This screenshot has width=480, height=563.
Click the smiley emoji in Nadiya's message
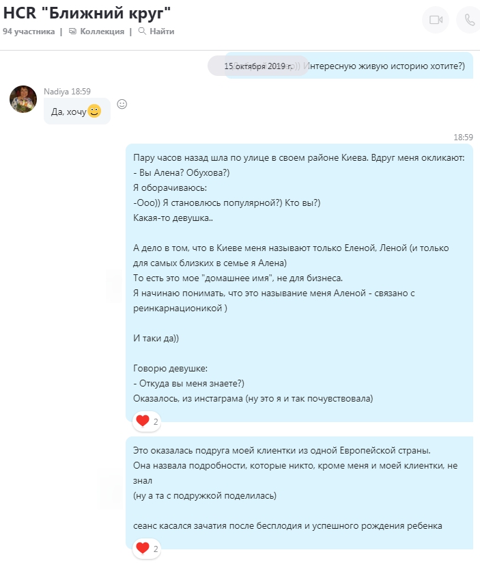click(x=94, y=111)
